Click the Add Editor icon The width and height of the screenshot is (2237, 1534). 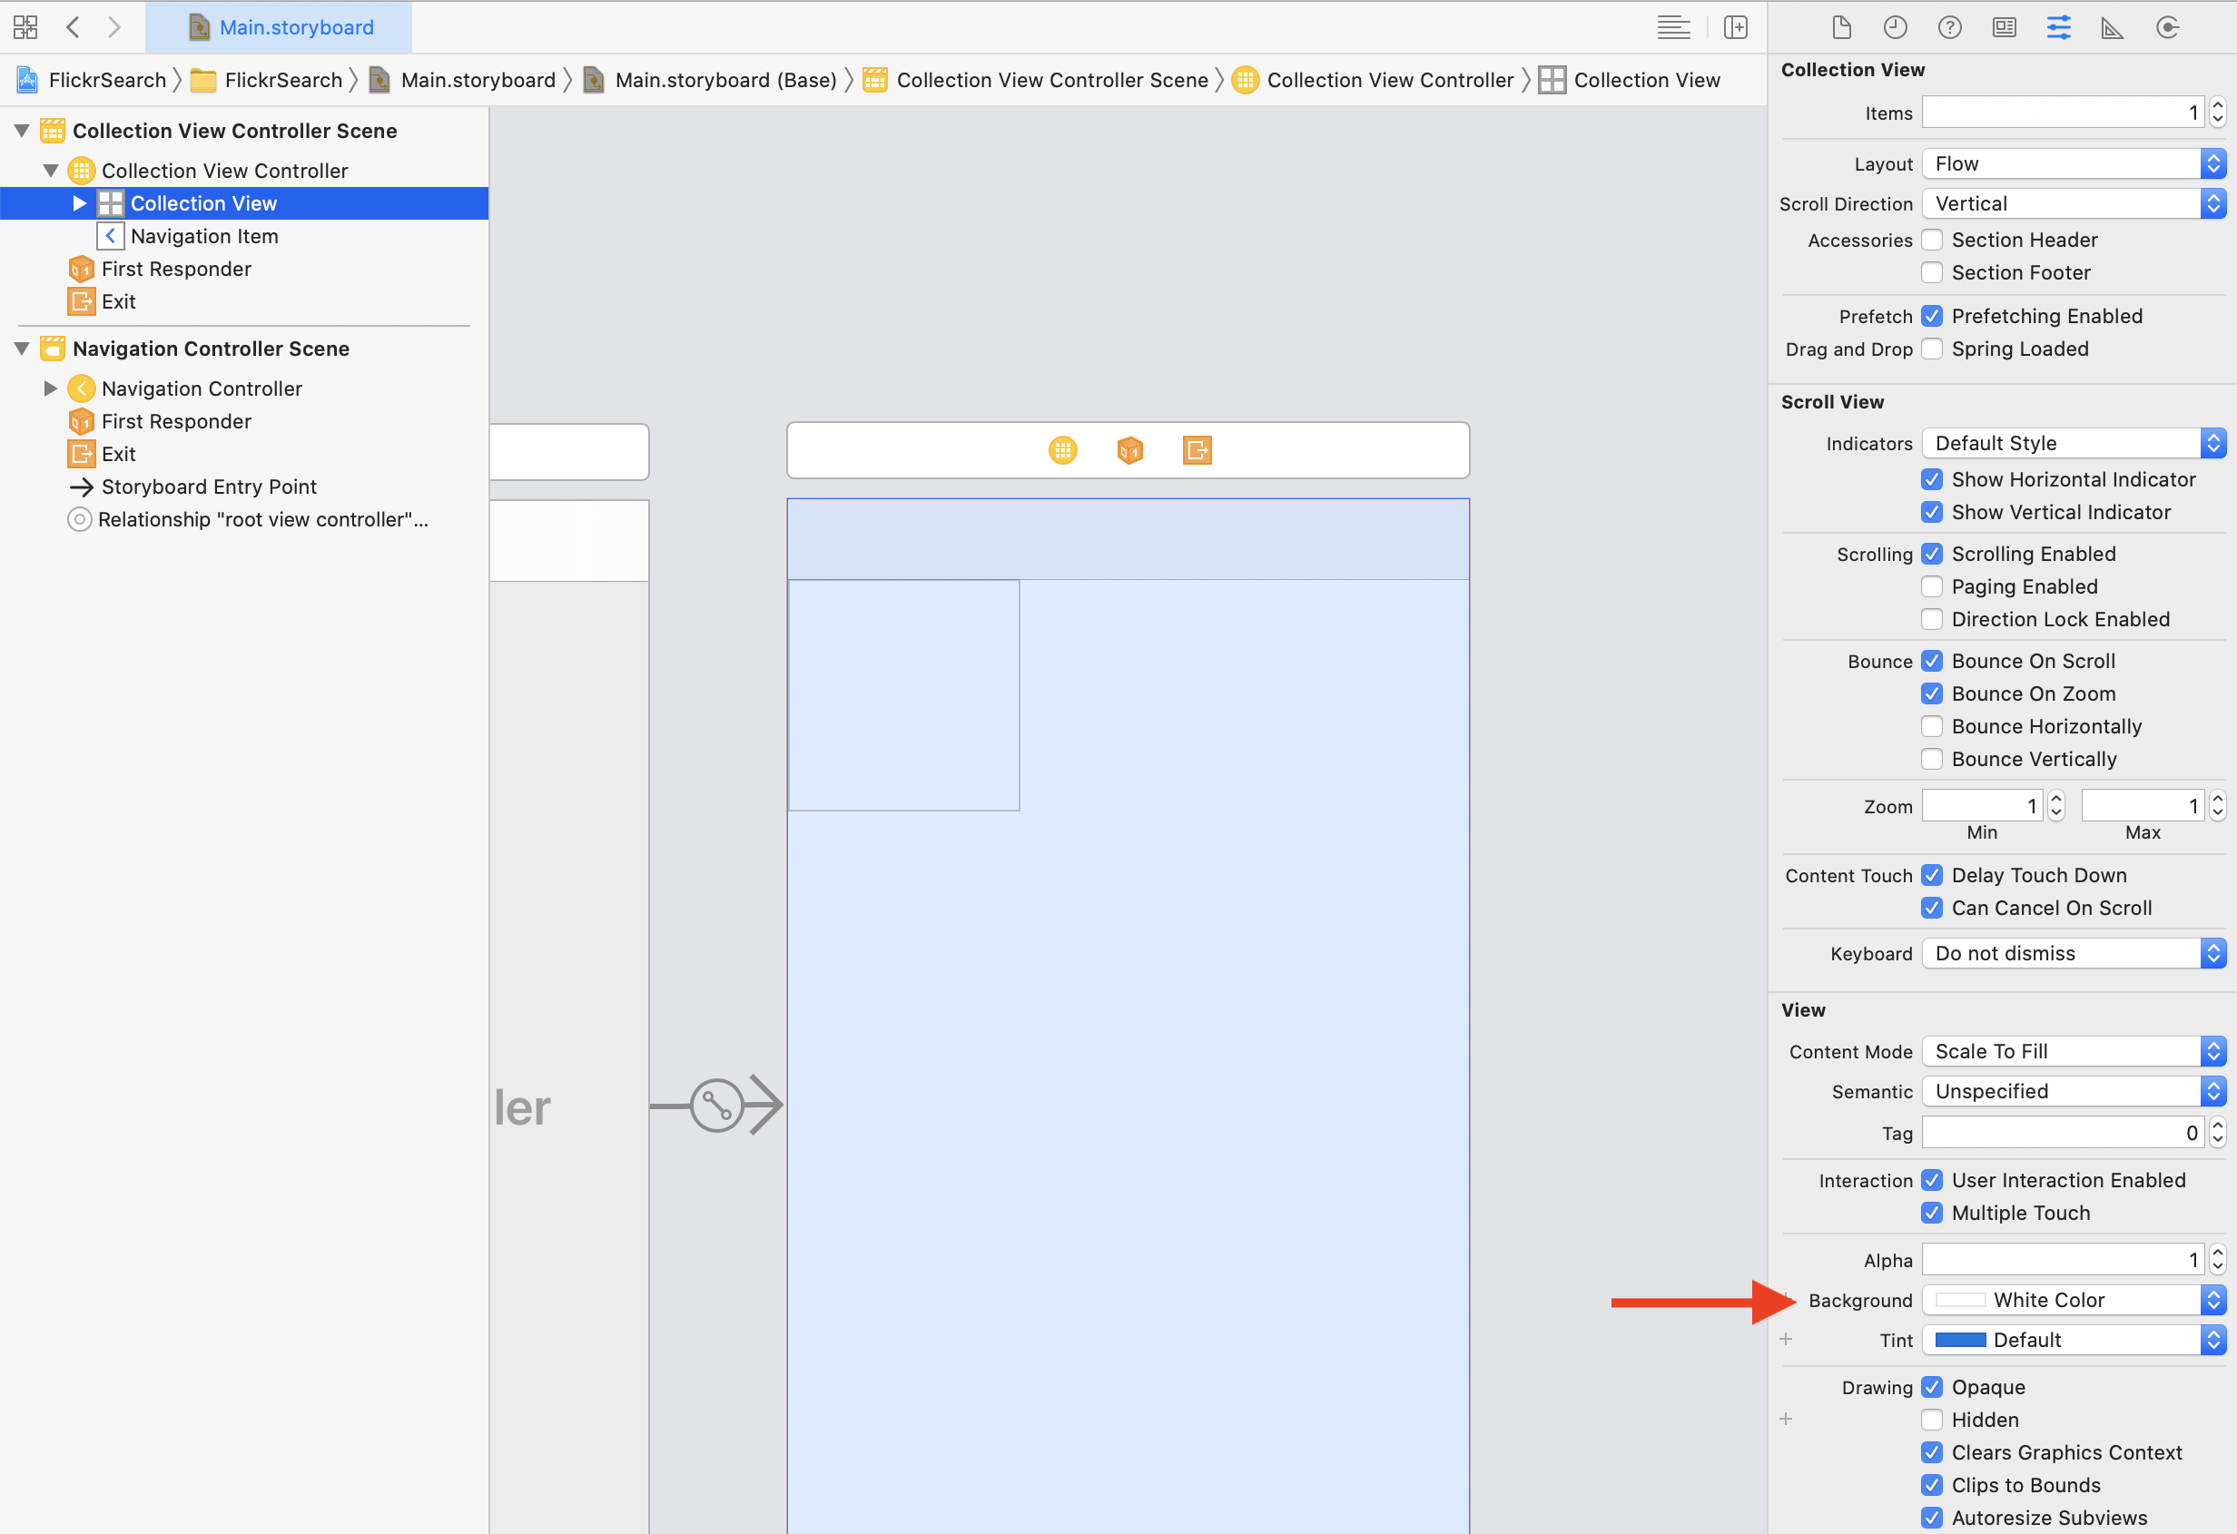tap(1736, 27)
